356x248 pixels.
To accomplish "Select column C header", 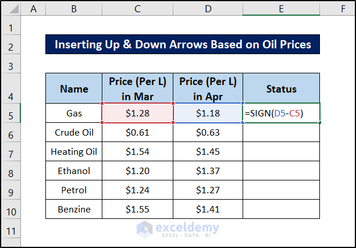I will pos(137,8).
